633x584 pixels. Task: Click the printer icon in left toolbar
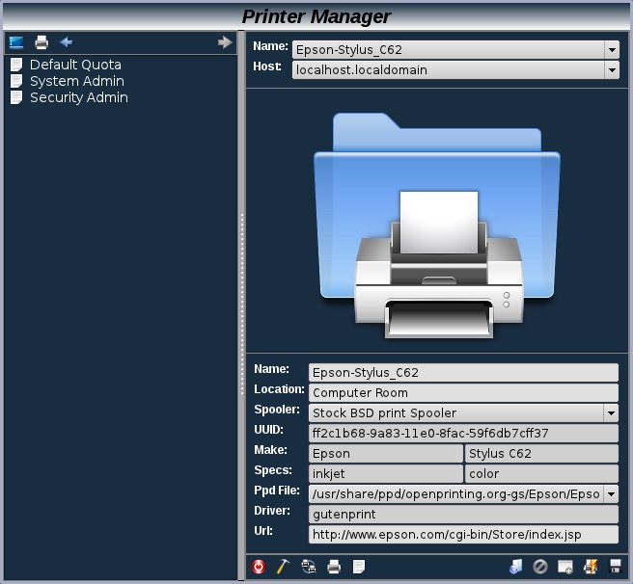pos(41,42)
